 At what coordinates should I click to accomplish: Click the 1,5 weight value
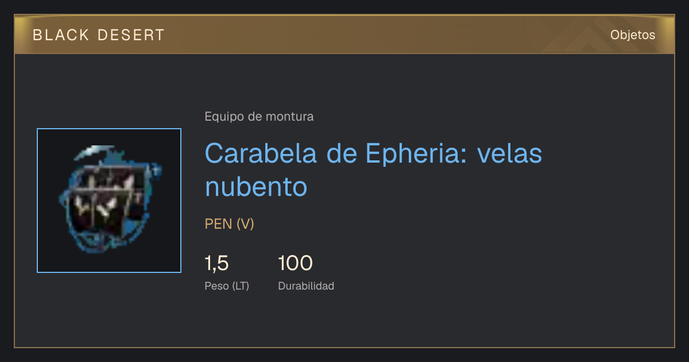point(217,263)
